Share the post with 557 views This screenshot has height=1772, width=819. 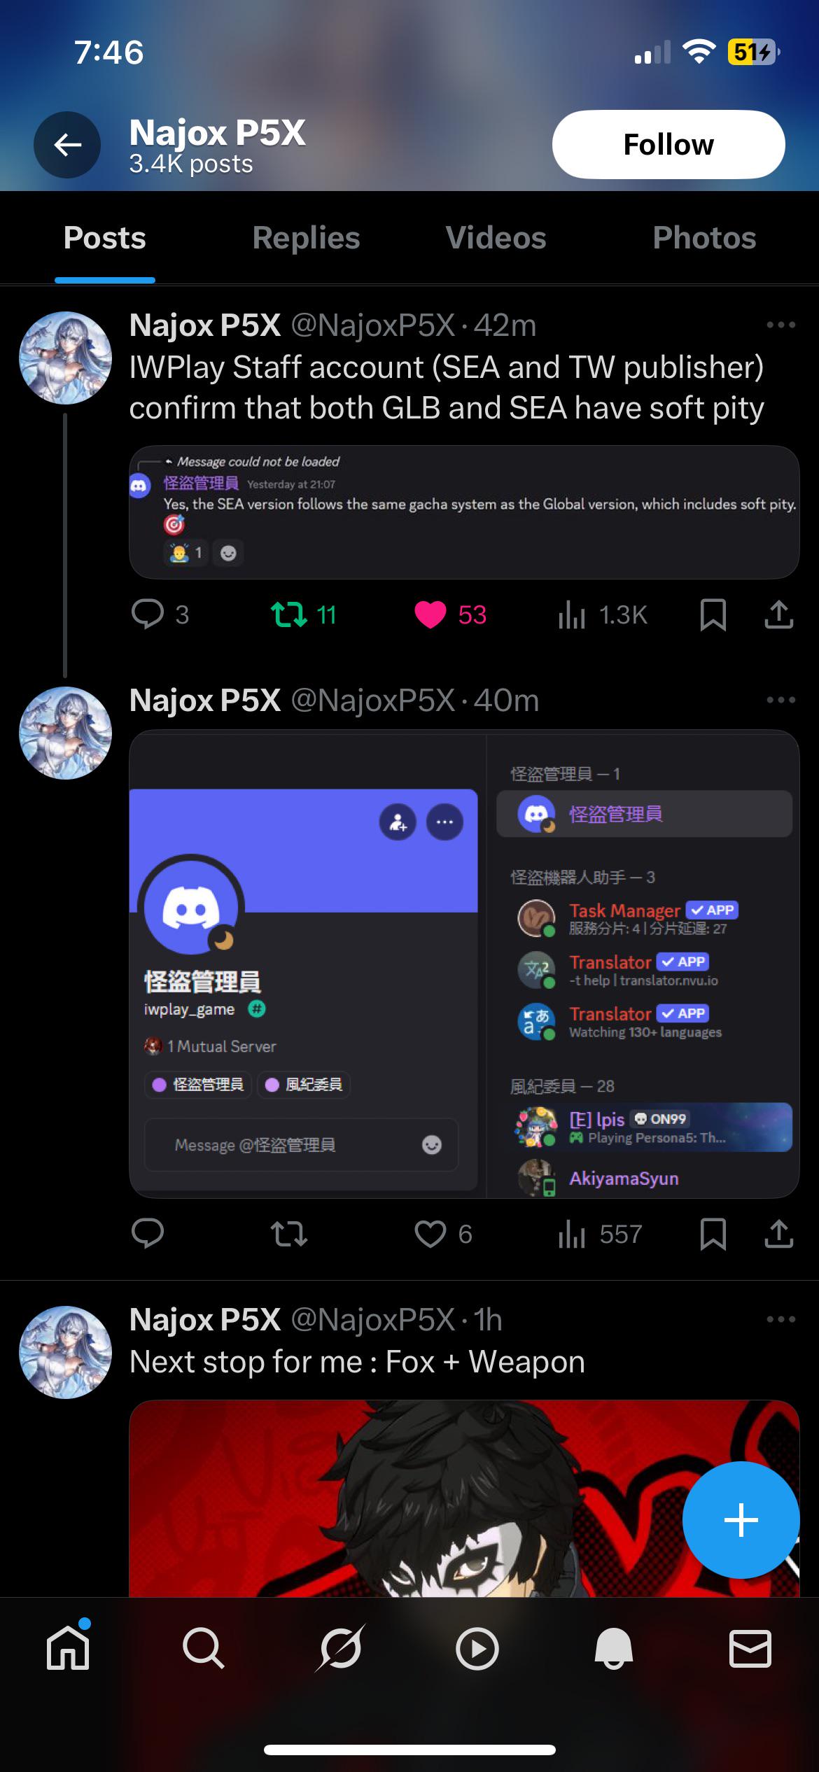point(778,1234)
